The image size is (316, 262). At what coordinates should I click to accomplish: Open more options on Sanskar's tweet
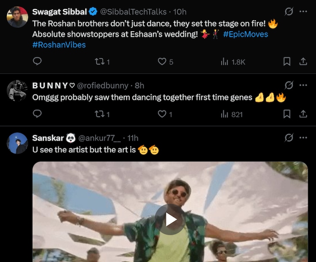(x=303, y=138)
